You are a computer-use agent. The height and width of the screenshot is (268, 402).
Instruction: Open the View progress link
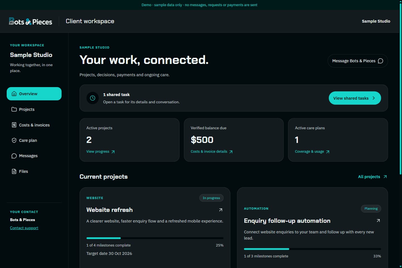[100, 152]
